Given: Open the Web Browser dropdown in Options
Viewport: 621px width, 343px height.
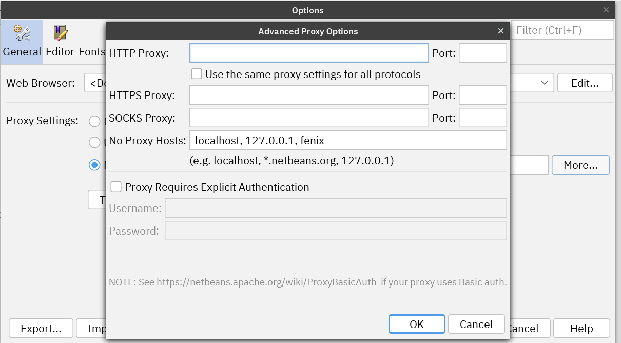Looking at the screenshot, I should [x=544, y=83].
